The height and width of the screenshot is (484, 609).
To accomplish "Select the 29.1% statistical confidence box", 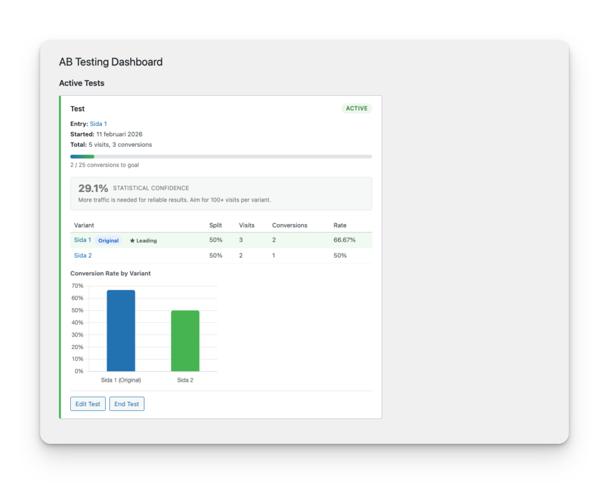I will tap(221, 193).
